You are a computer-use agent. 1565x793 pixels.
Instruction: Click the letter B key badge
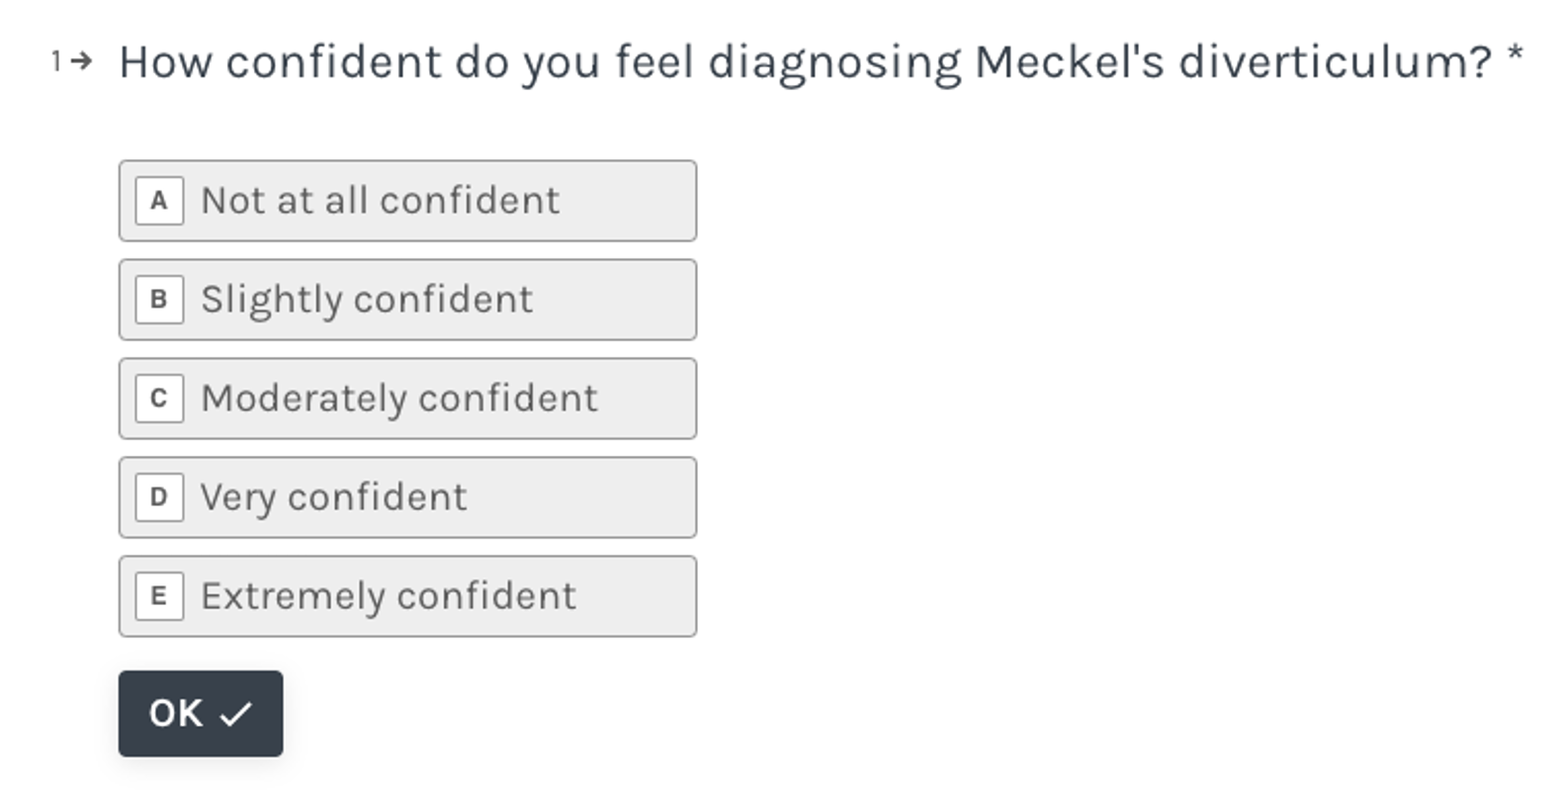pos(159,300)
